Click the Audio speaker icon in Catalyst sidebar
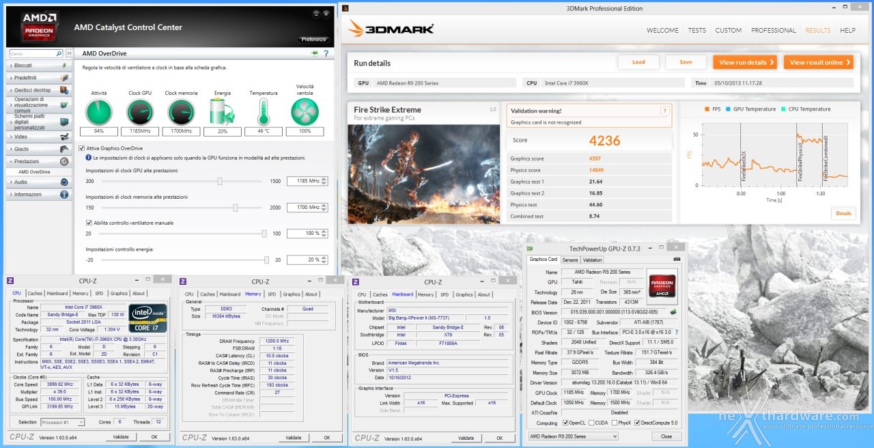Viewport: 874px width, 448px height. 64,182
